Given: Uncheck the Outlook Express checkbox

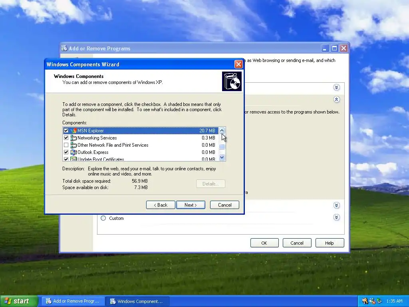Looking at the screenshot, I should (66, 152).
